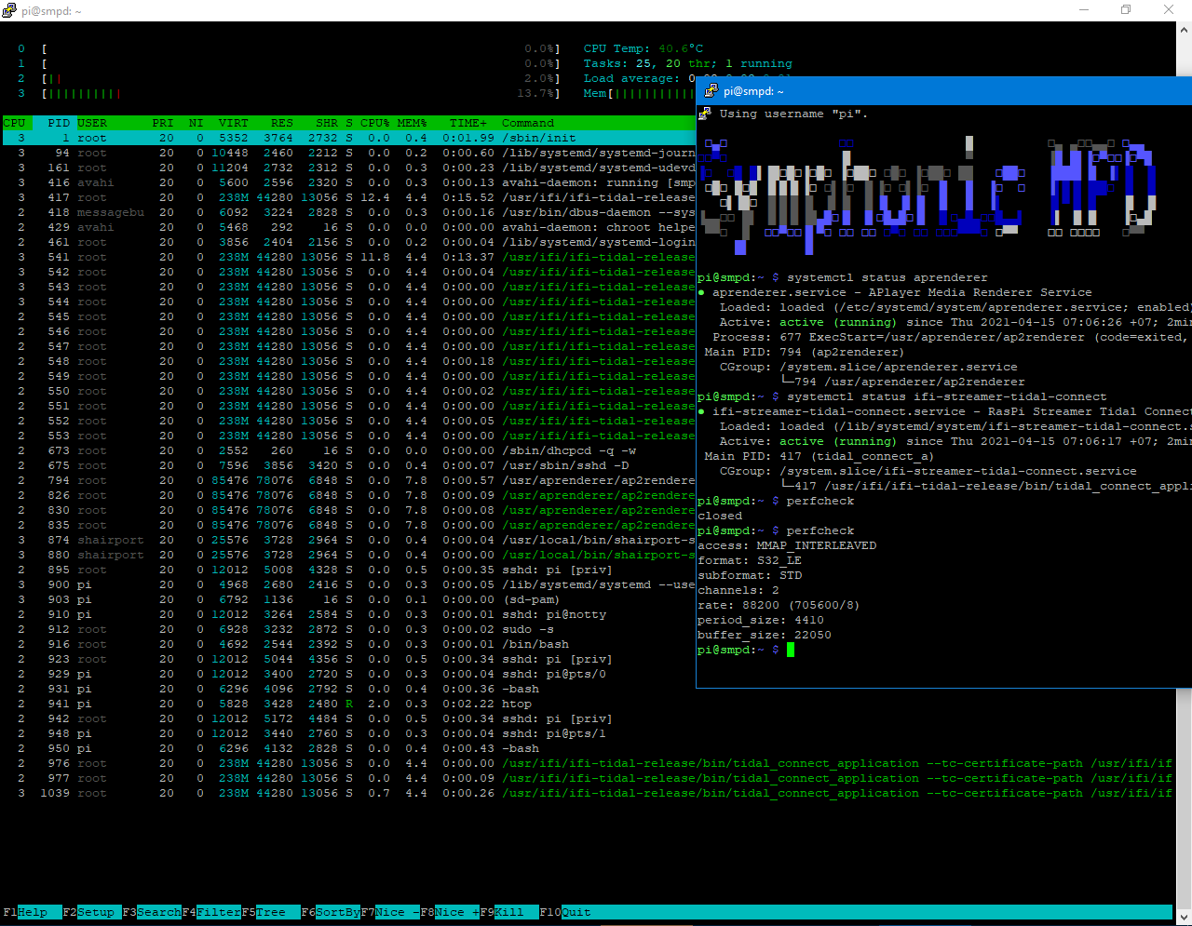Click F3 Search in the htop footer
This screenshot has width=1192, height=926.
(152, 912)
